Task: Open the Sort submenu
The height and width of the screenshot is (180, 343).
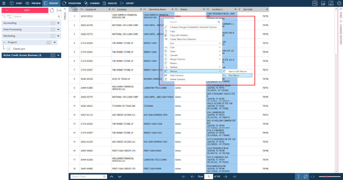Action: click(193, 43)
